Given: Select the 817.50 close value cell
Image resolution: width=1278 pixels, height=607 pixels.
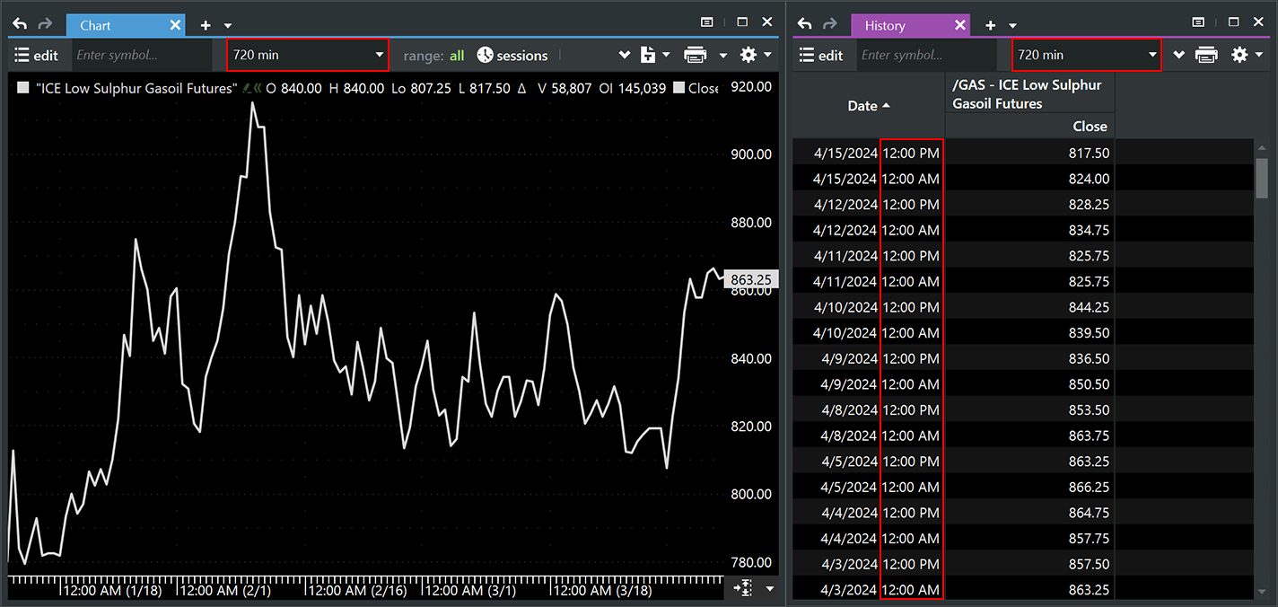Looking at the screenshot, I should (1029, 154).
